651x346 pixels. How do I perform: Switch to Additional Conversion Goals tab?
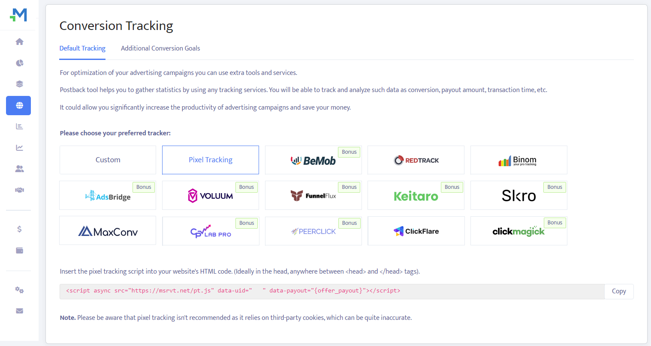point(160,48)
